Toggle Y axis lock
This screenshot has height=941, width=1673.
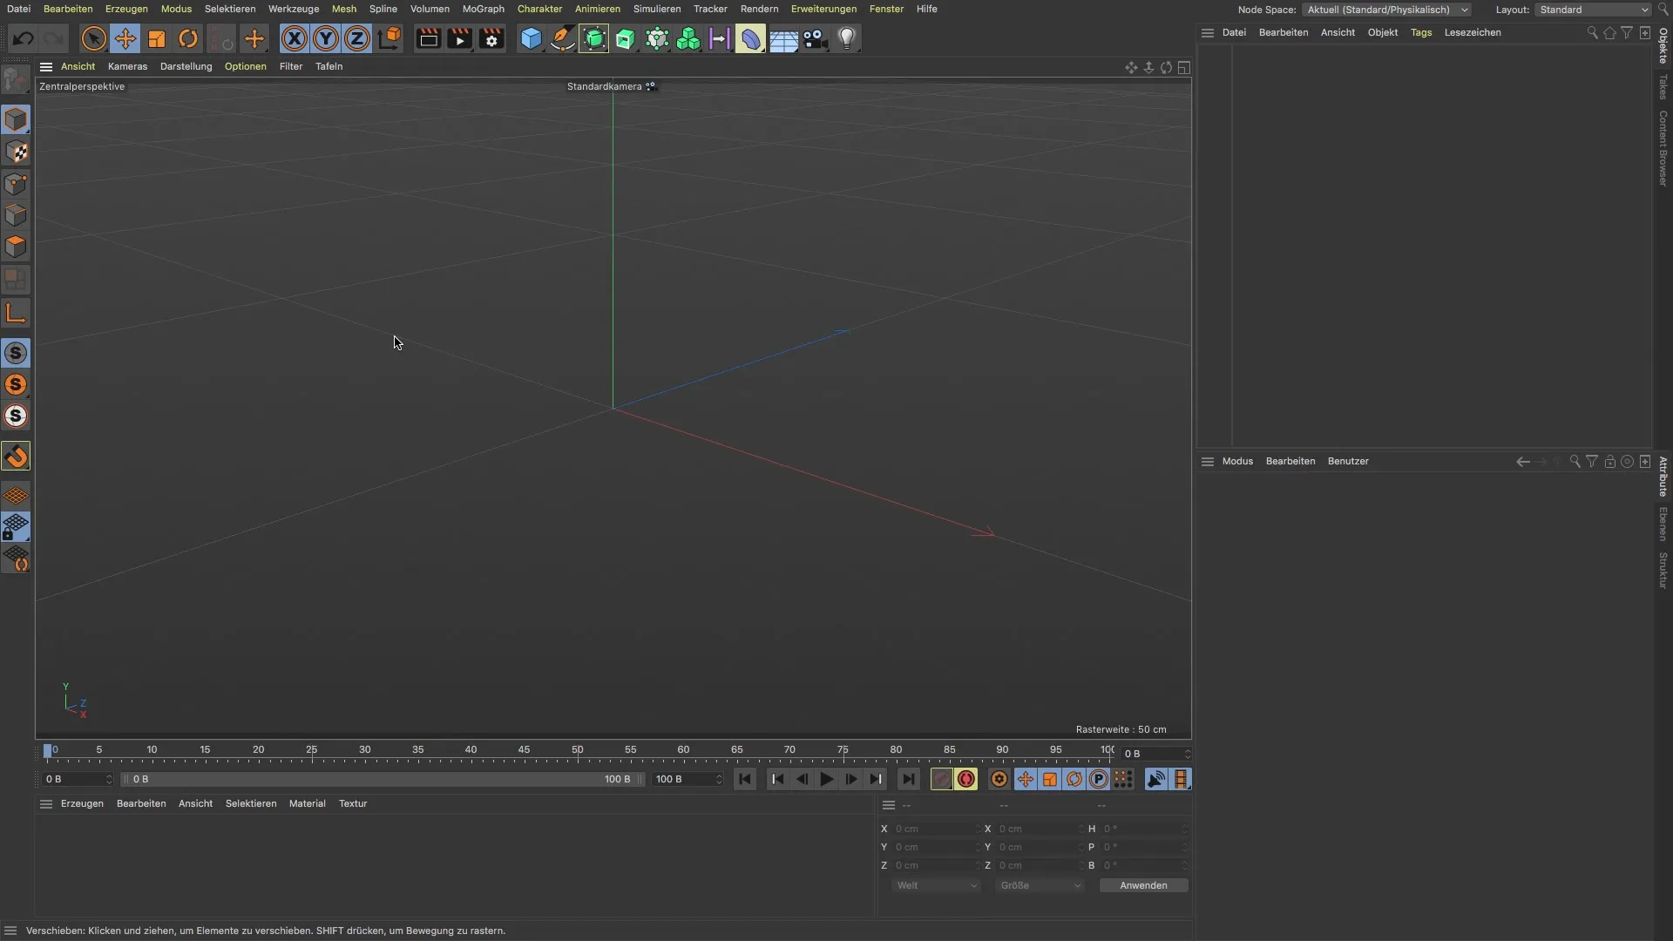point(326,39)
